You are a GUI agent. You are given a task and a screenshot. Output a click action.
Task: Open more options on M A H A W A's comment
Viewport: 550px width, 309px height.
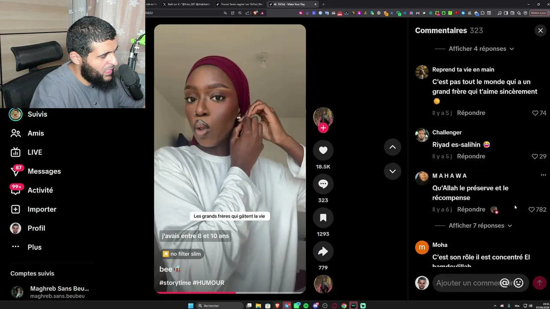(543, 175)
